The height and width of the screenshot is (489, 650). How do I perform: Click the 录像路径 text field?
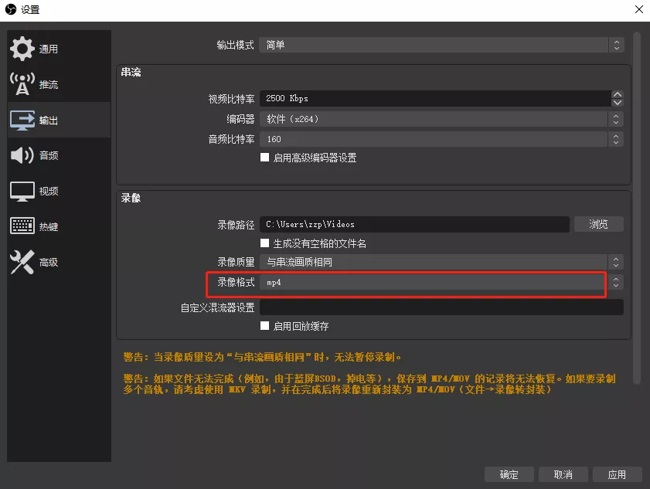[x=414, y=224]
